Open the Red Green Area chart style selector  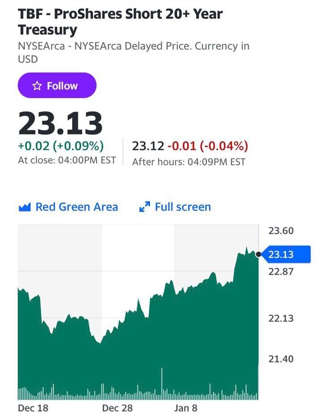pos(77,207)
